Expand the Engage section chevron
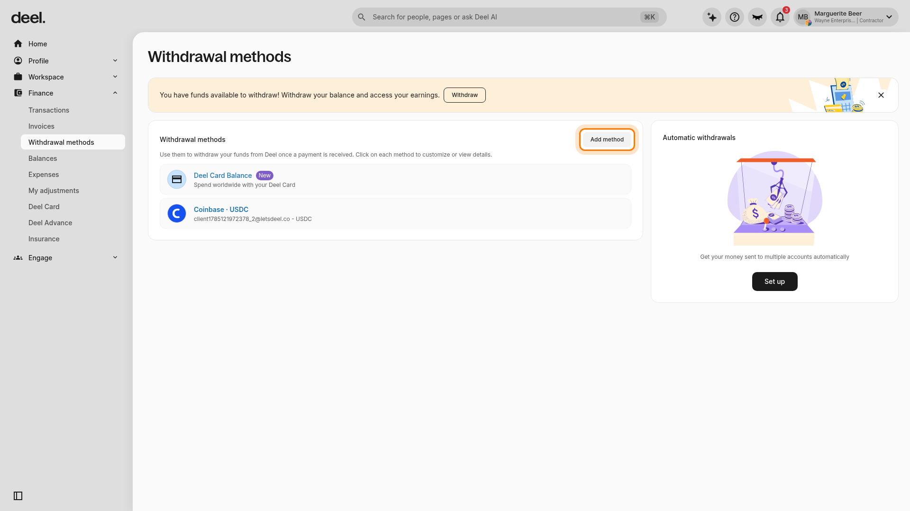Screen dimensions: 910x511 pyautogui.click(x=115, y=257)
